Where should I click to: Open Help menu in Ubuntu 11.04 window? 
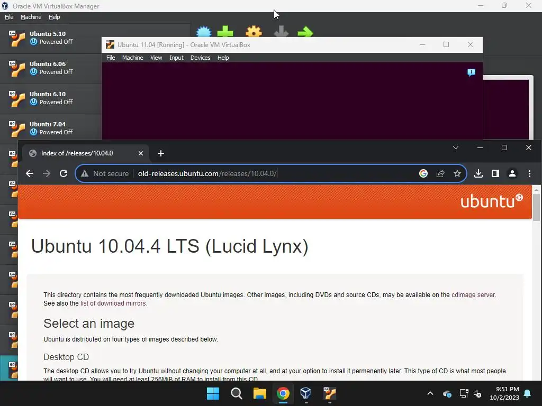[x=223, y=58]
